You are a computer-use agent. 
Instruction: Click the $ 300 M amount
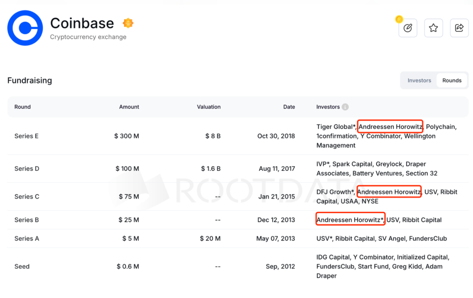click(x=127, y=136)
